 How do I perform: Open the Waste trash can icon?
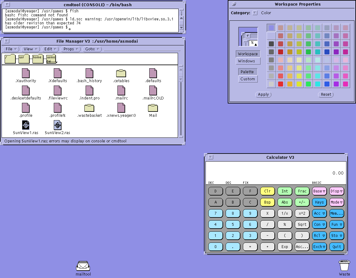[x=345, y=266]
